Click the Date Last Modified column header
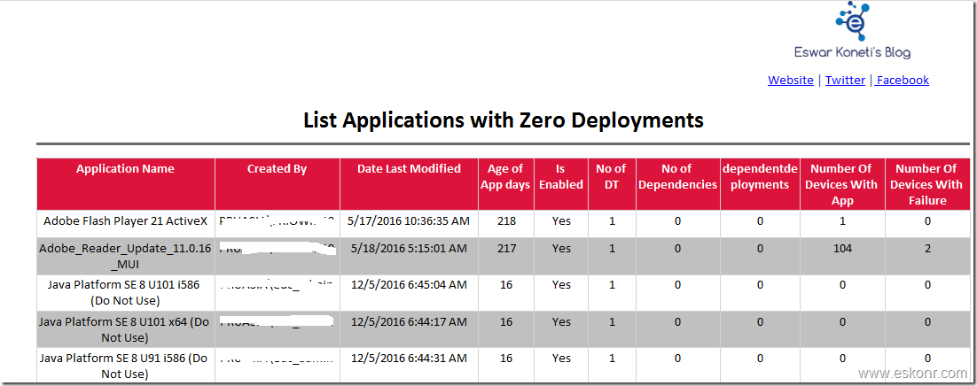Screen dimensions: 977x386 [x=409, y=169]
